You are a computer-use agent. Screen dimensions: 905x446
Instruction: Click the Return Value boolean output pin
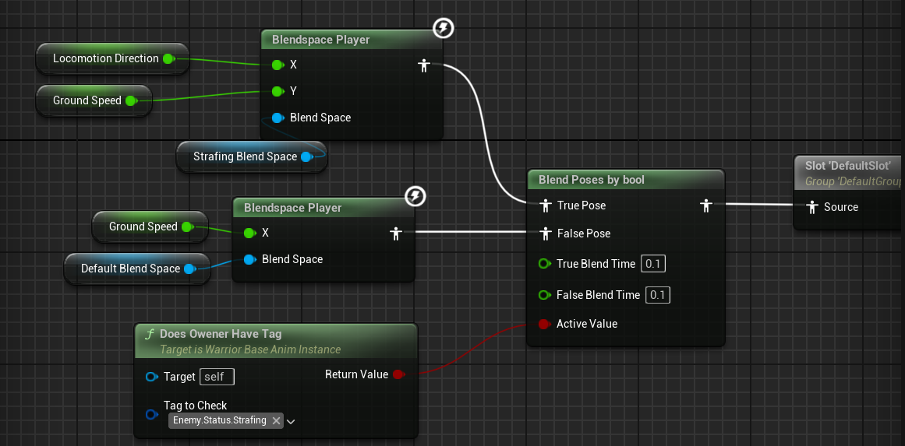[x=398, y=374]
